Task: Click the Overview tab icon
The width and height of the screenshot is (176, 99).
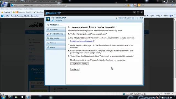Action: click(x=48, y=29)
